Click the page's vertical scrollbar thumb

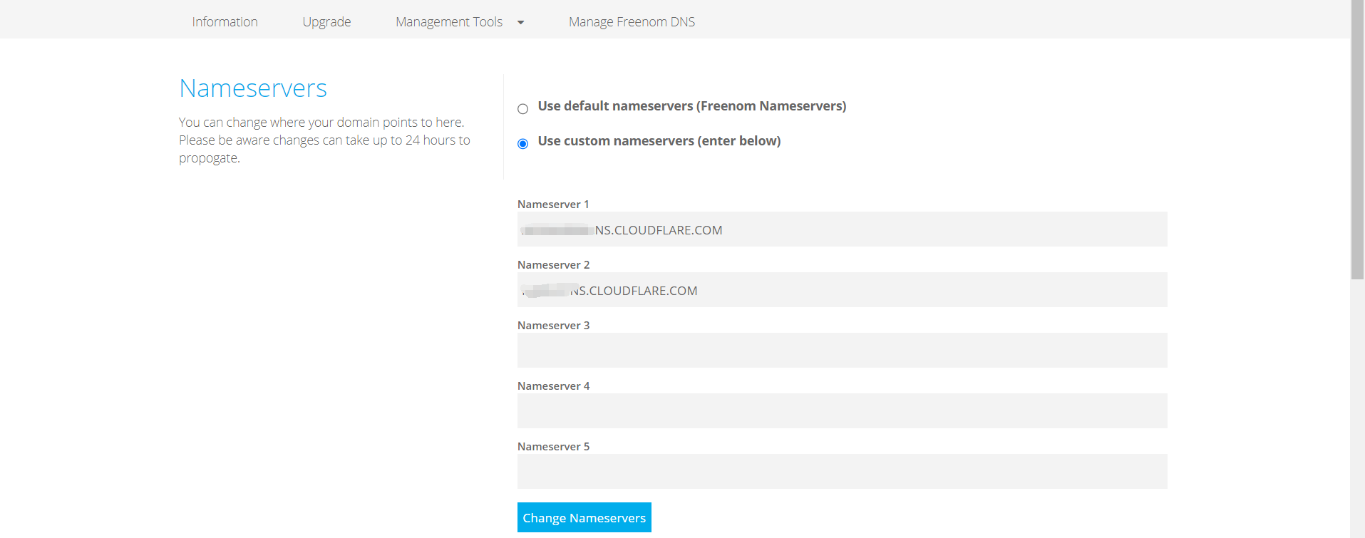pos(1357,139)
